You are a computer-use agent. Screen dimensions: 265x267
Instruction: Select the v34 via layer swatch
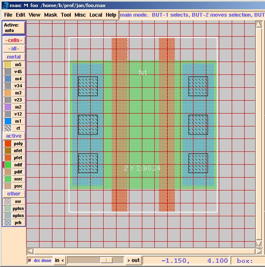8,86
